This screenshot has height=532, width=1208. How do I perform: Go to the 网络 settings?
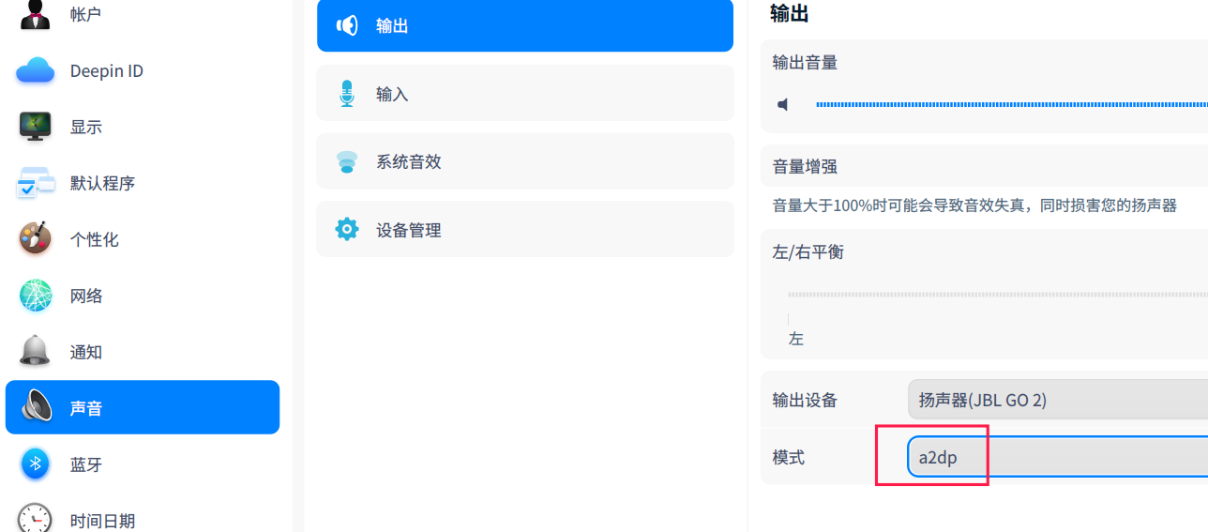pyautogui.click(x=143, y=296)
